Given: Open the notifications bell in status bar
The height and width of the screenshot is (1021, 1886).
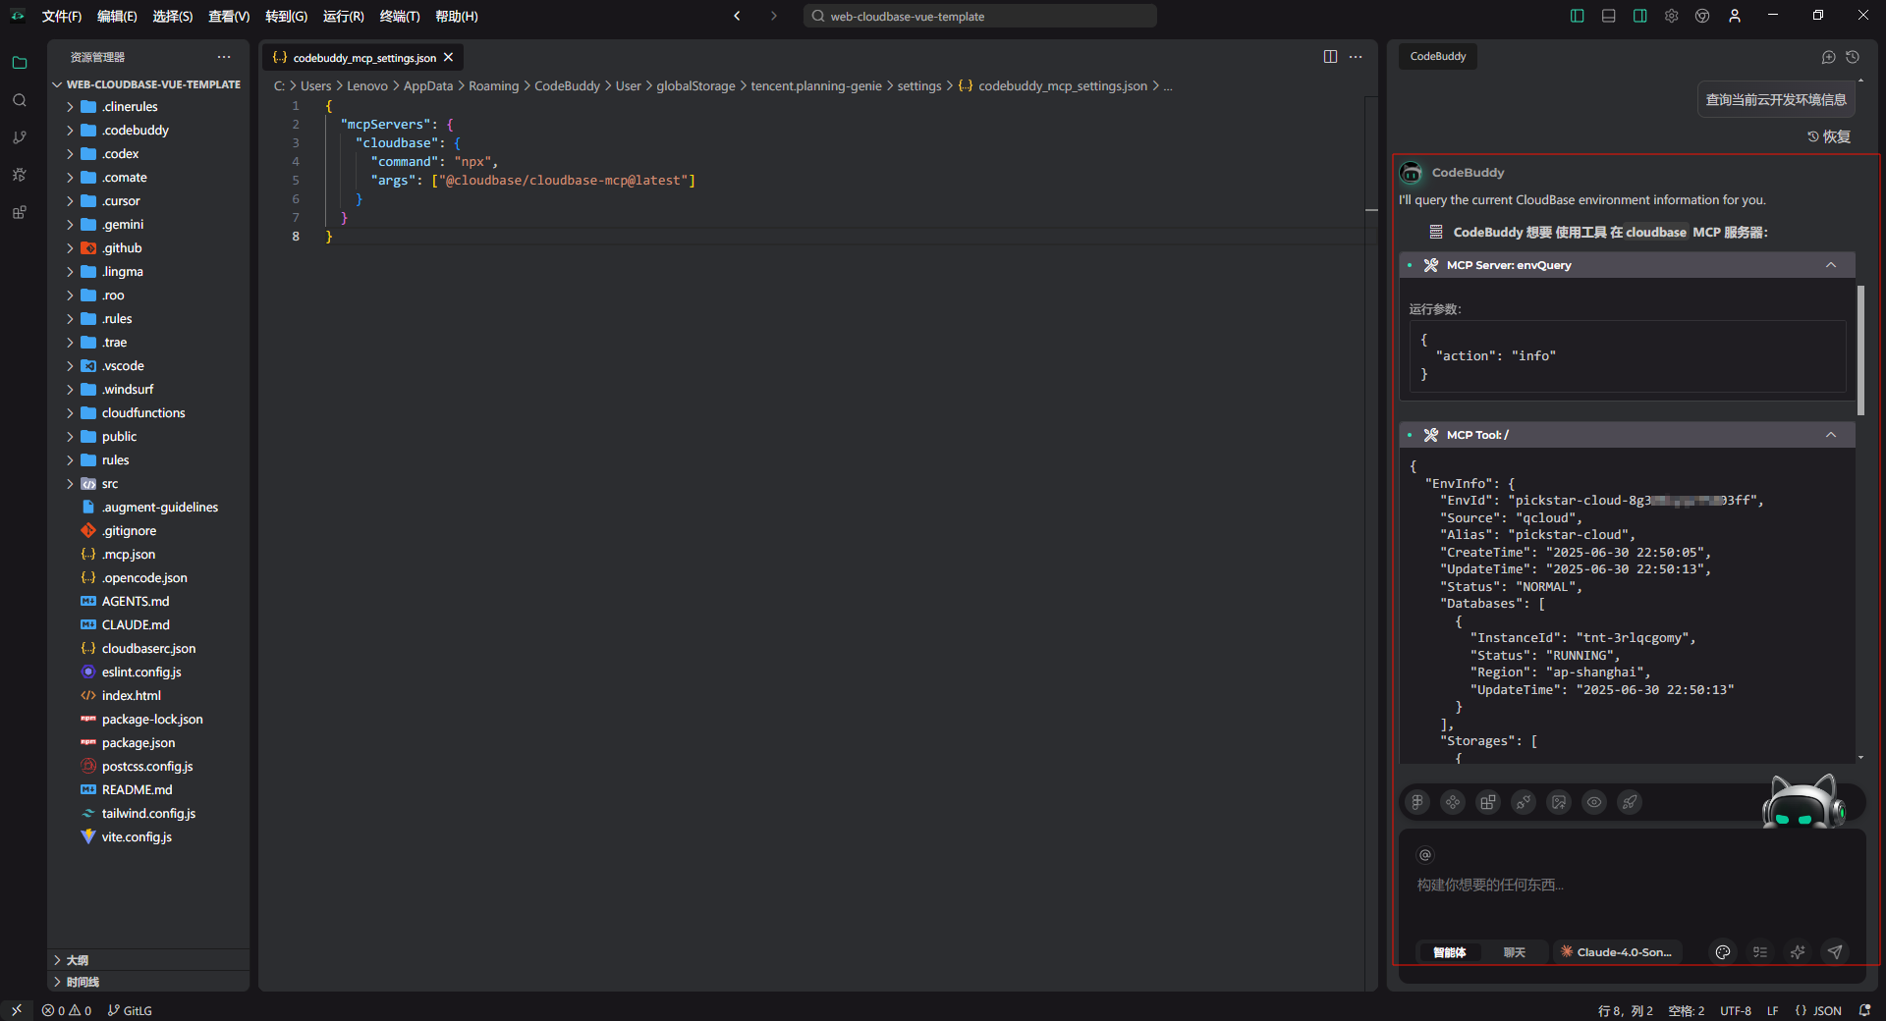Looking at the screenshot, I should pyautogui.click(x=1864, y=1010).
